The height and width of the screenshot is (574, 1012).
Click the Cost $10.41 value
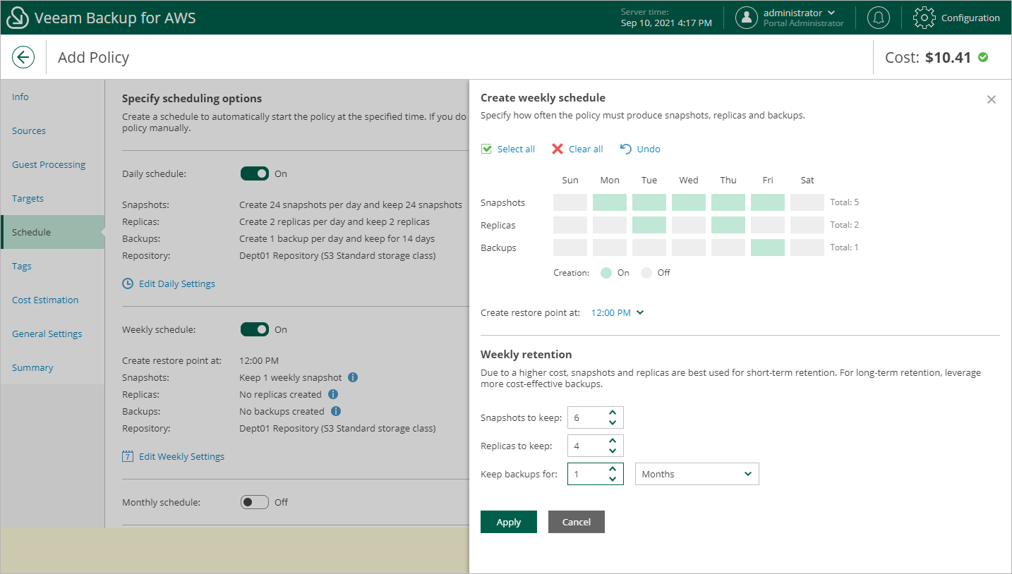coord(948,57)
